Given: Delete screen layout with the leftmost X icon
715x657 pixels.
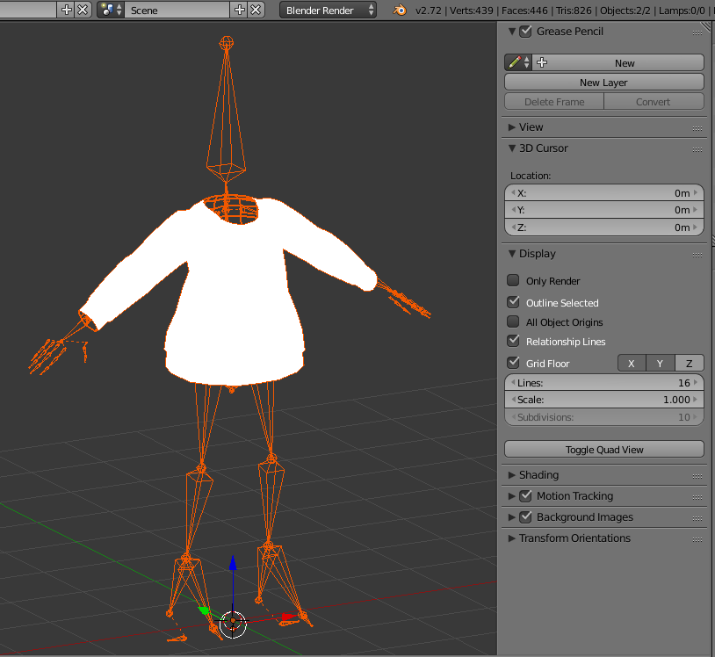Looking at the screenshot, I should pos(83,10).
